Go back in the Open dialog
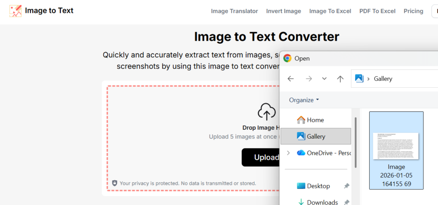The height and width of the screenshot is (205, 438). coord(291,79)
